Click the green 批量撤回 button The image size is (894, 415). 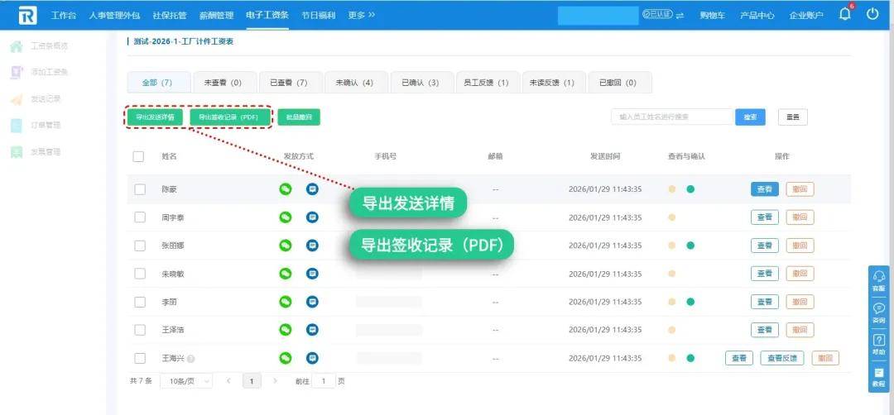tap(300, 117)
